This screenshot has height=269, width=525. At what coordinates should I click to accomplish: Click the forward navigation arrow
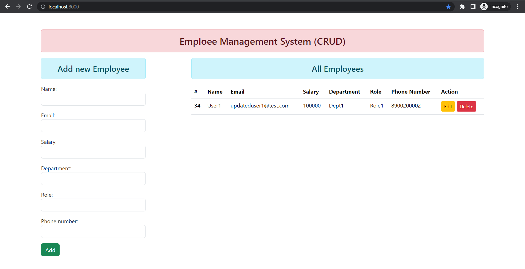[18, 7]
